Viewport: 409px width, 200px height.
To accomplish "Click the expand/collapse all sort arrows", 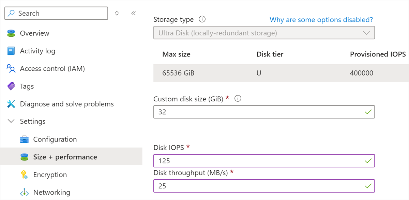I will coord(117,13).
